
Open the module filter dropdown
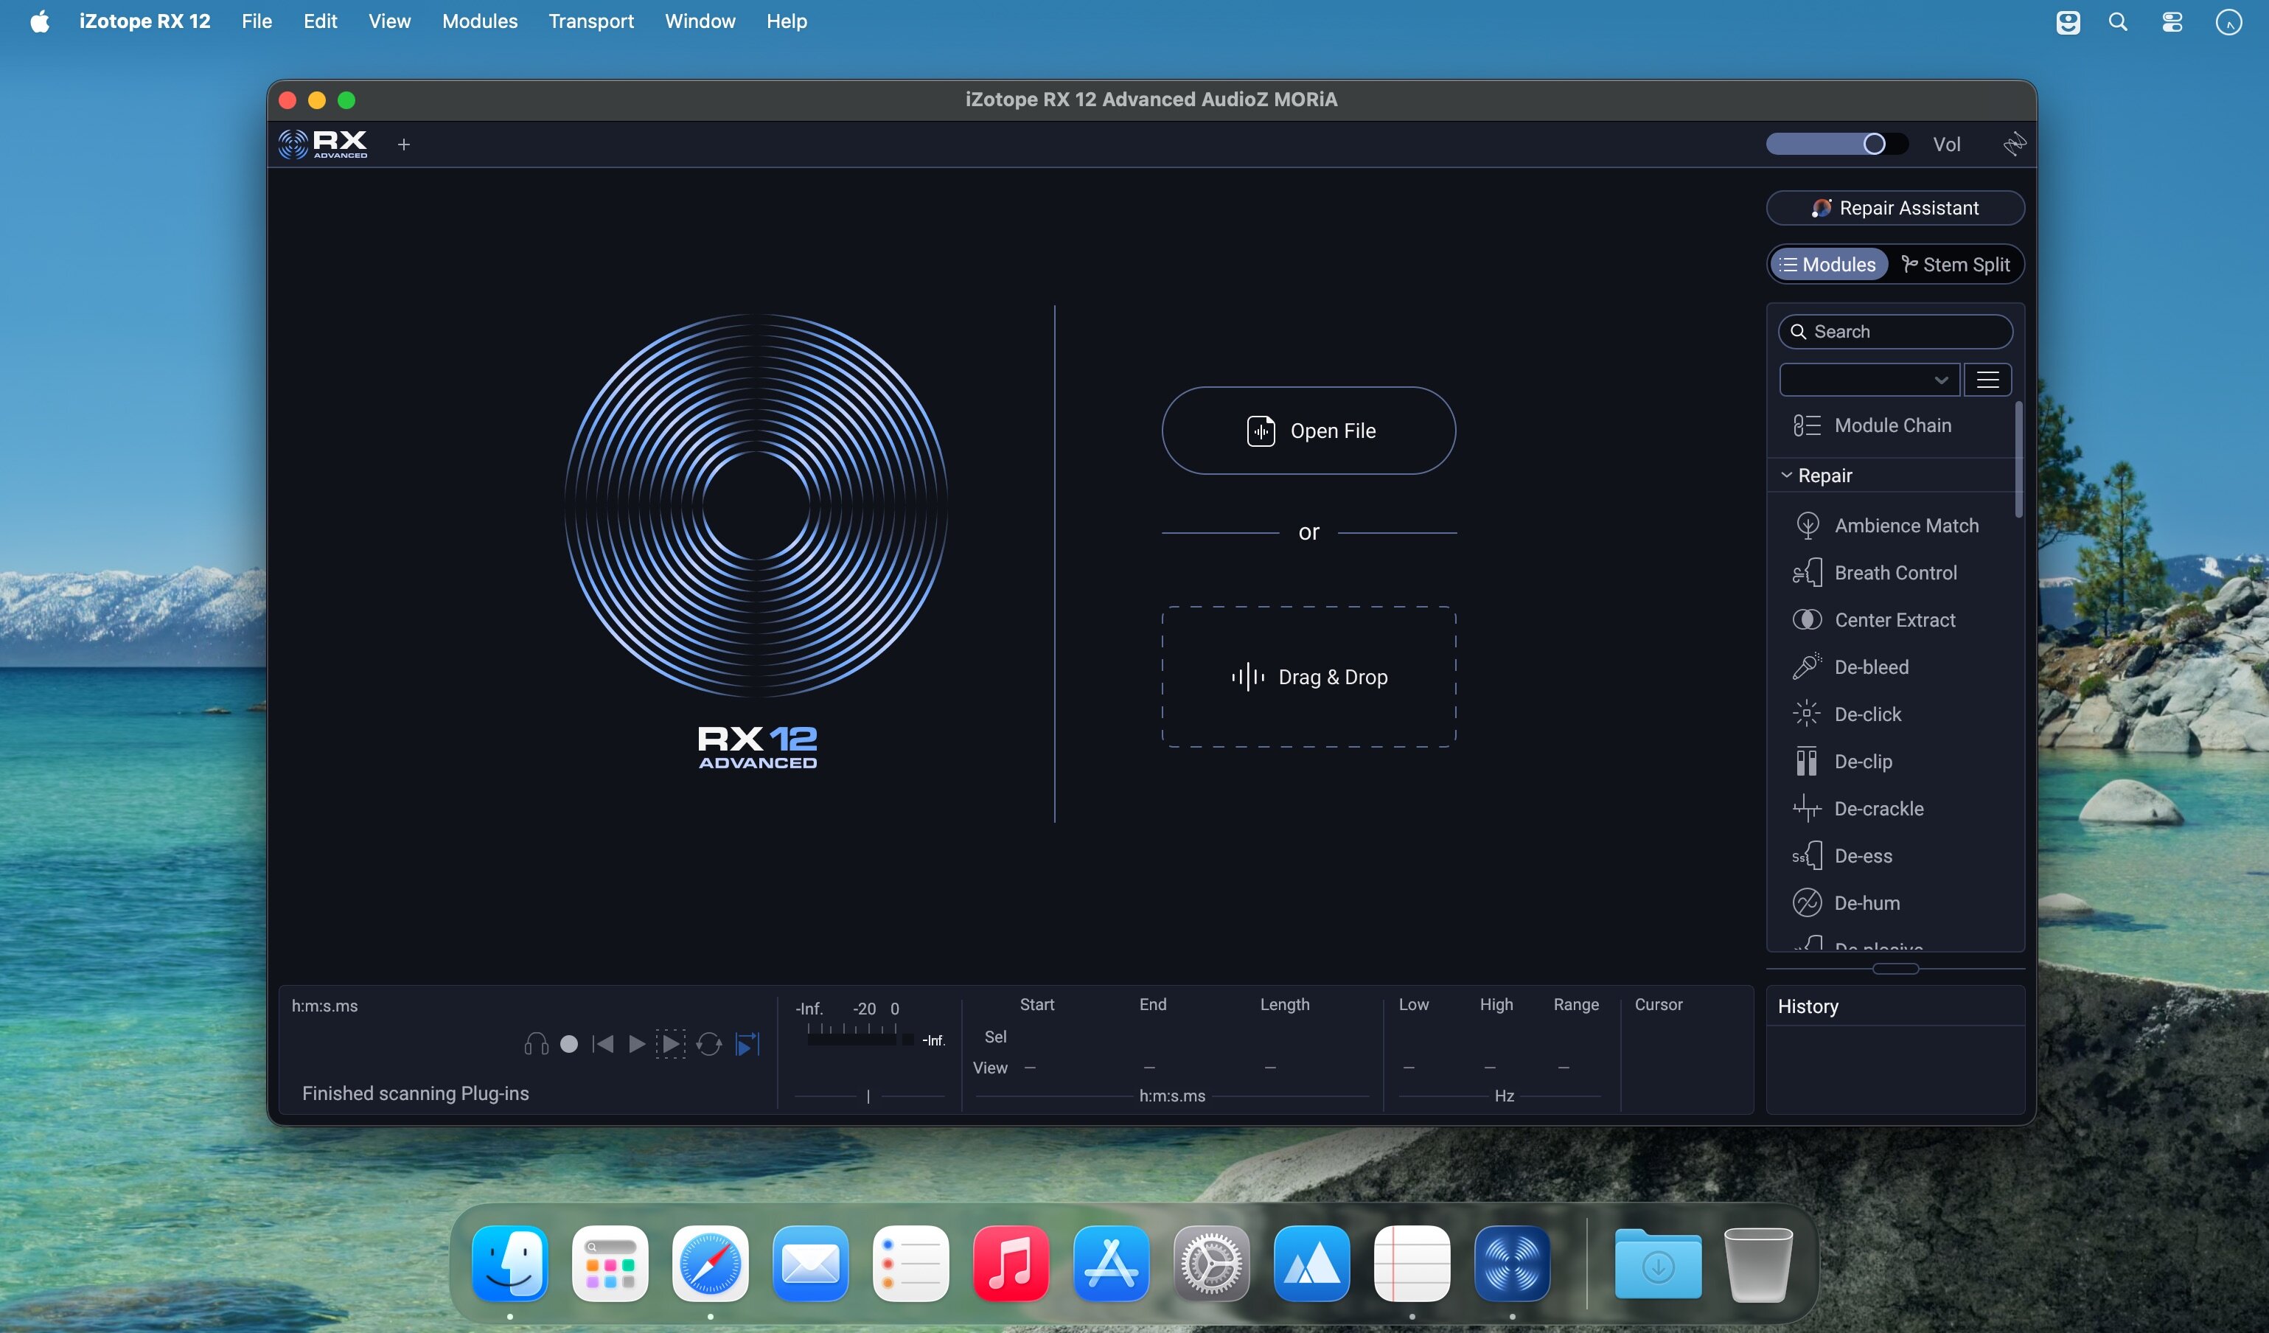tap(1869, 379)
